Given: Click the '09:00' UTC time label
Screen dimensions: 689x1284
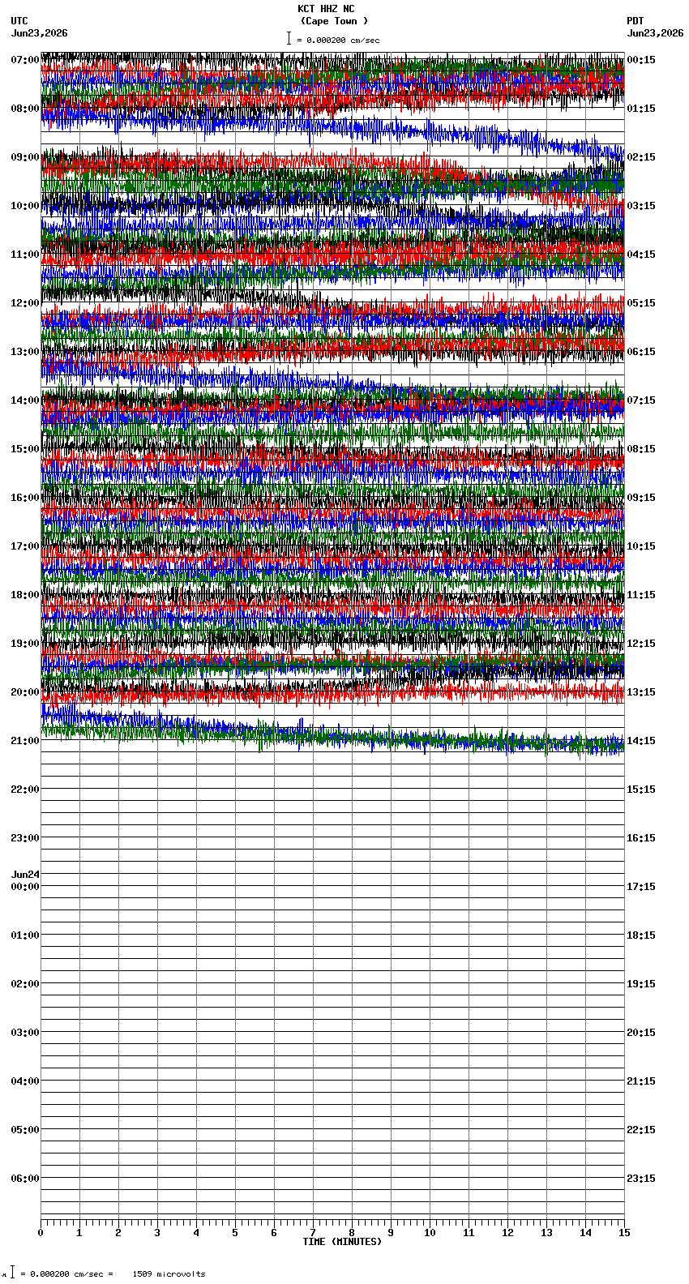Looking at the screenshot, I should 24,157.
